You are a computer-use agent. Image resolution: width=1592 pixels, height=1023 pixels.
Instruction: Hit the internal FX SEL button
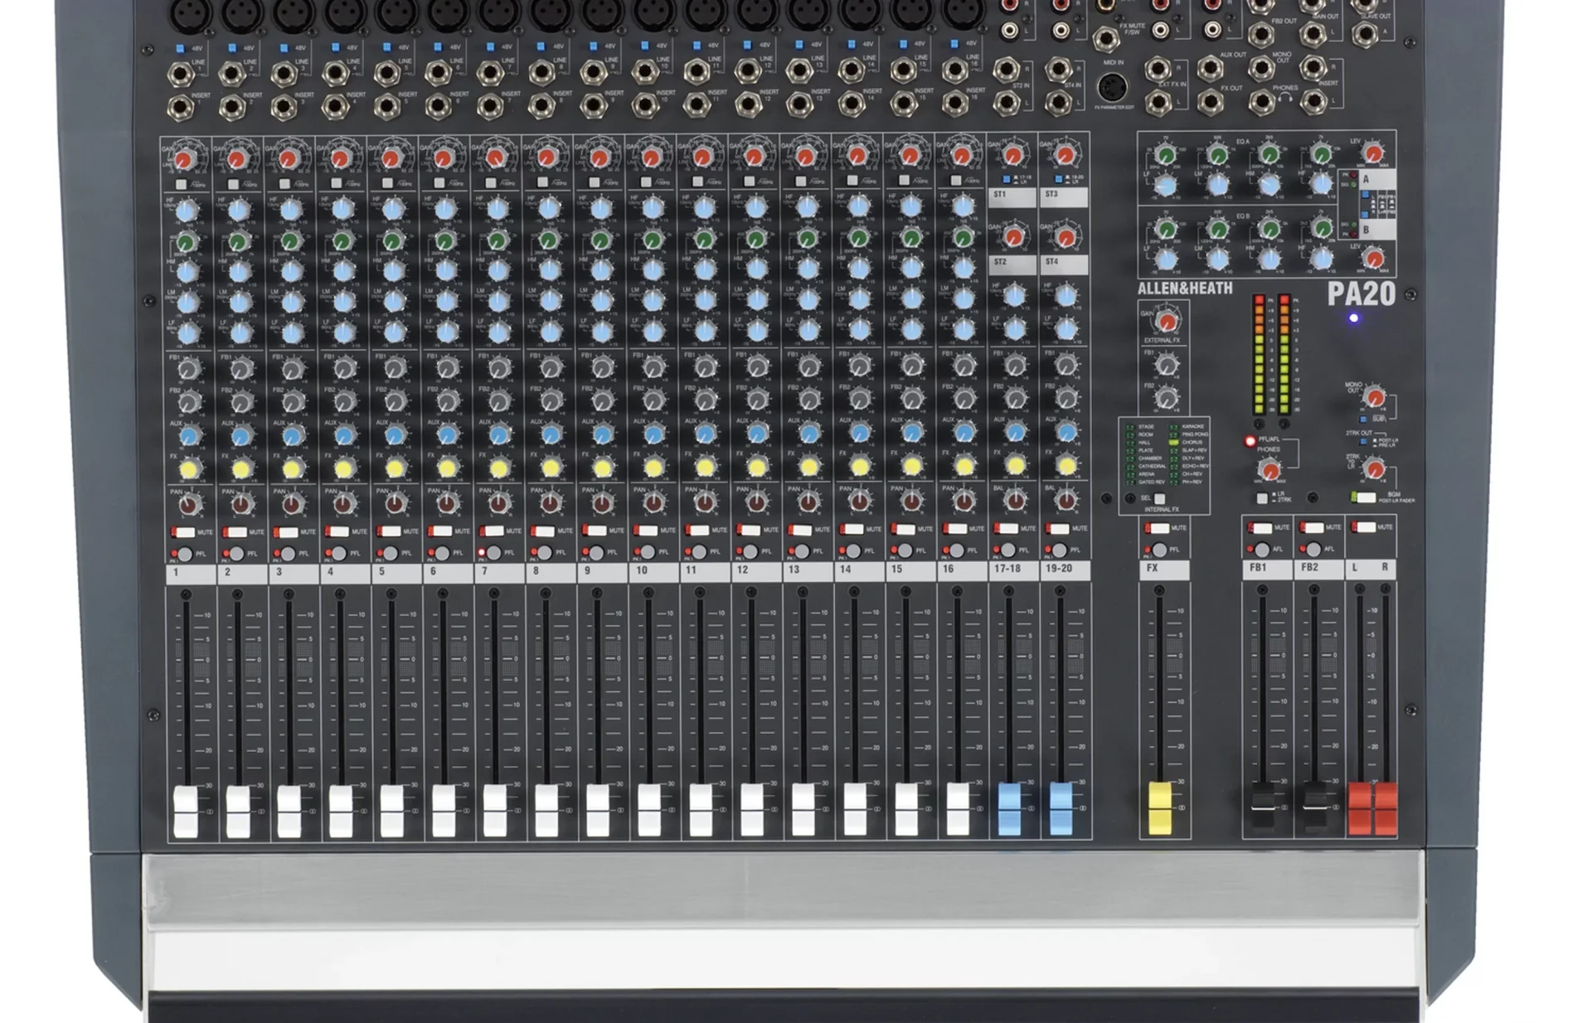(x=1160, y=498)
